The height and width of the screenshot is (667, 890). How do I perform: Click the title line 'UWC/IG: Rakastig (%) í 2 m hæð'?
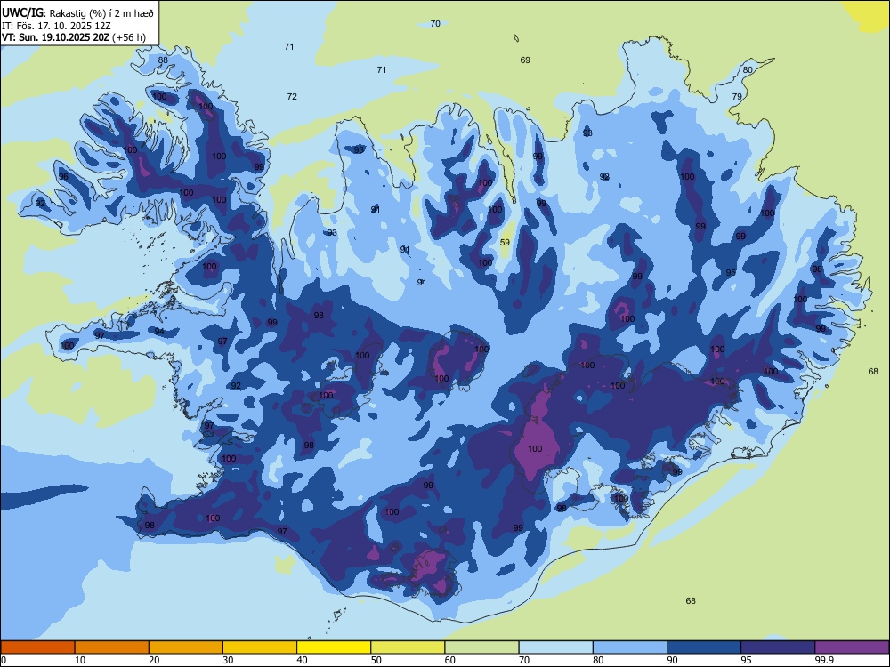[77, 12]
